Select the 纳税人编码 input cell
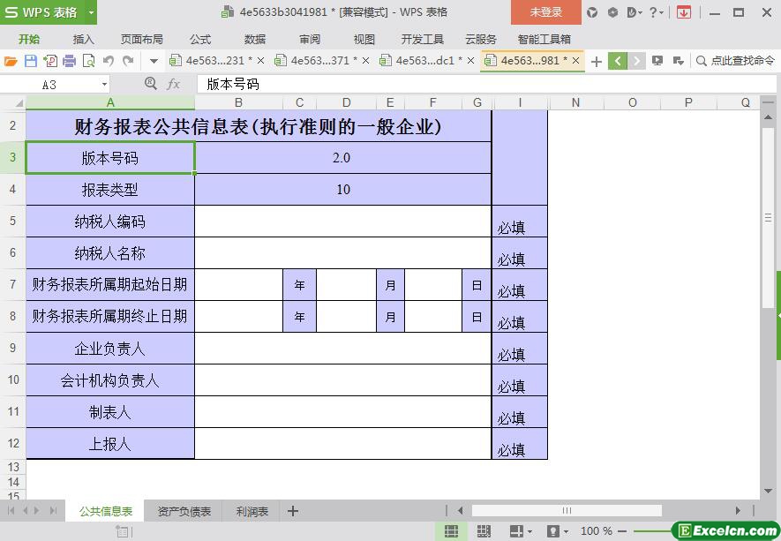781x541 pixels. pos(342,221)
